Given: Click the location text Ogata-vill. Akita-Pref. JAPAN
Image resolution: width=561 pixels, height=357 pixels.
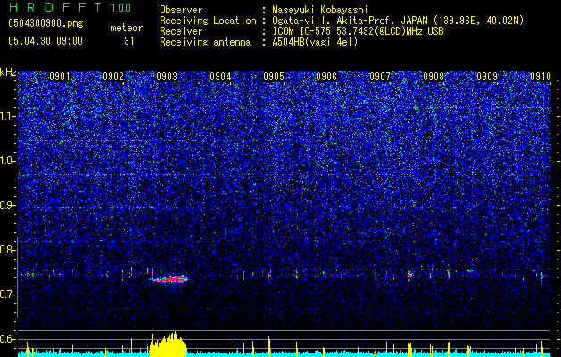Looking at the screenshot, I should pos(349,21).
